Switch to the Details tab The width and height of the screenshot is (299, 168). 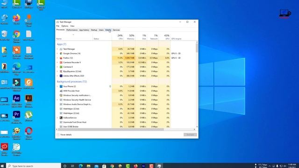(108, 30)
